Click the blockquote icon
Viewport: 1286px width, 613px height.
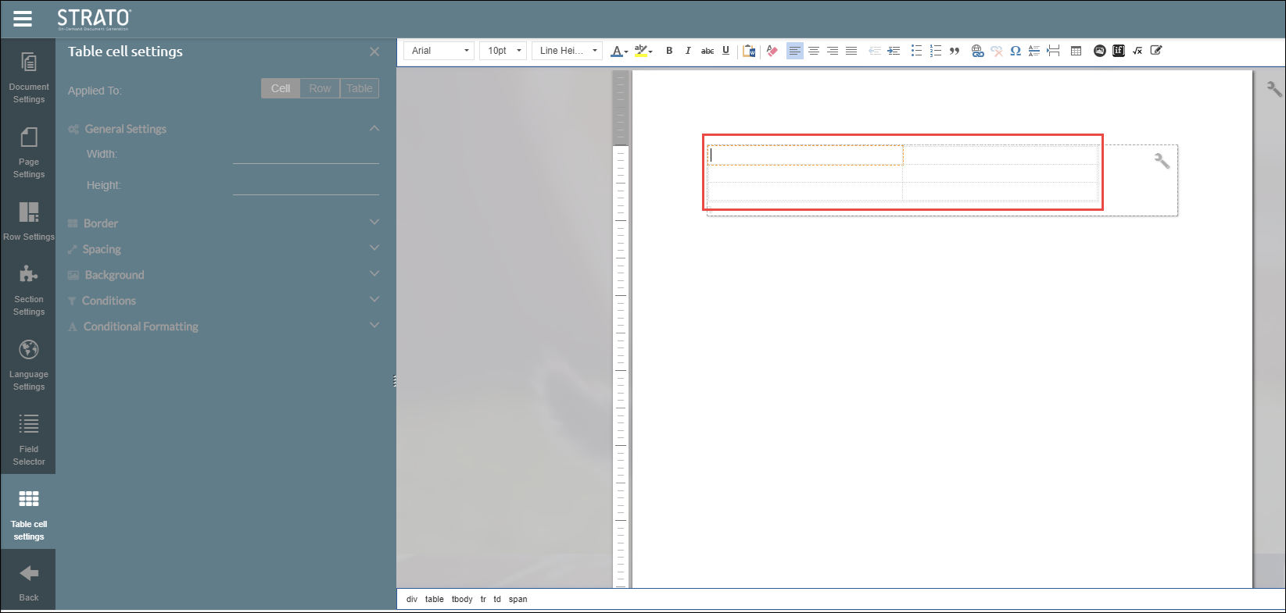[955, 51]
